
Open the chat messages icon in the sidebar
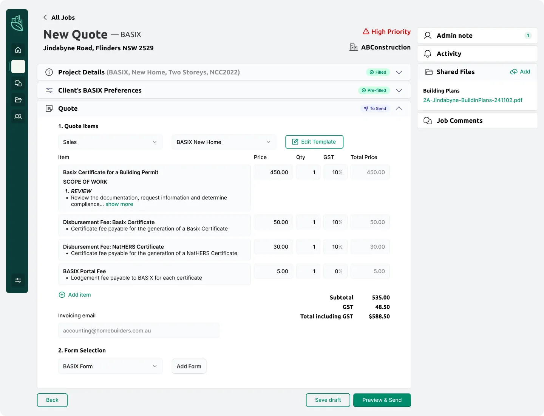[x=18, y=83]
